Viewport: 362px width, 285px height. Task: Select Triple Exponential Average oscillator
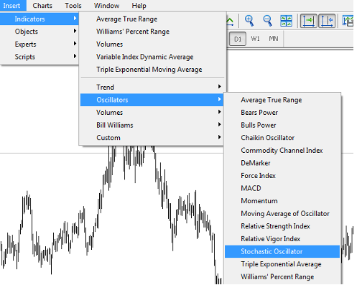pyautogui.click(x=282, y=264)
